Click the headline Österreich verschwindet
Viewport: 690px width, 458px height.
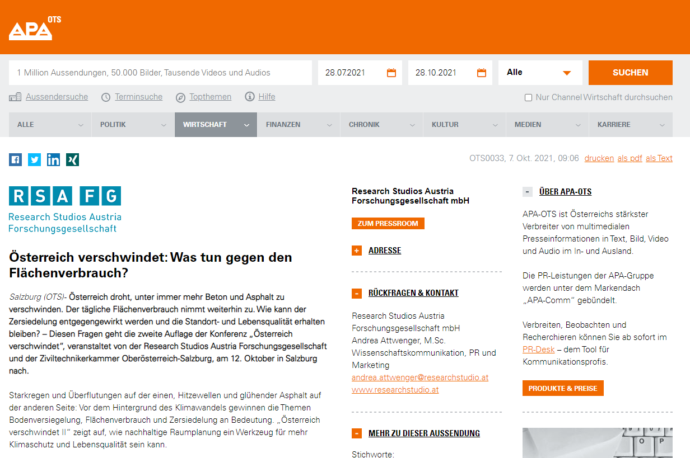coord(151,265)
